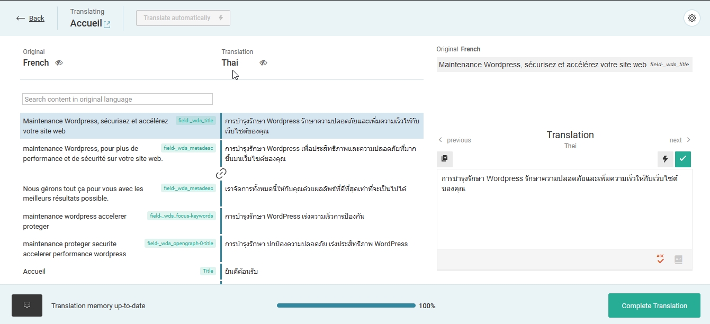710x324 pixels.
Task: Advance to the next segment
Action: 680,140
